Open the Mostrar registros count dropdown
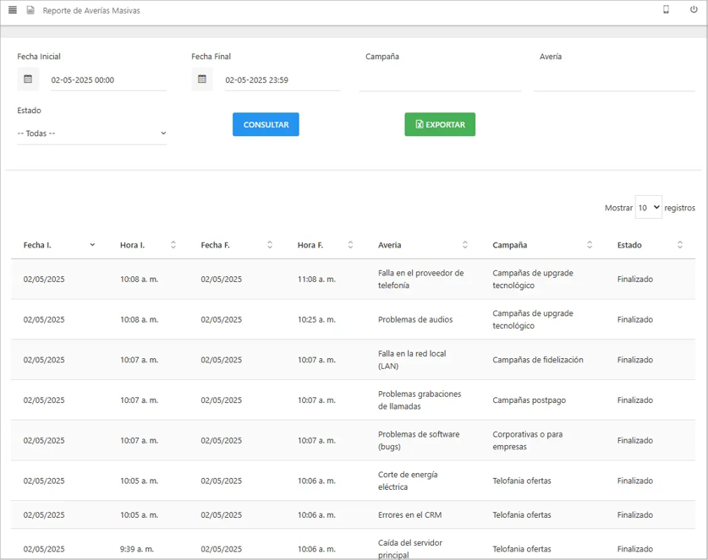708x560 pixels. click(648, 208)
